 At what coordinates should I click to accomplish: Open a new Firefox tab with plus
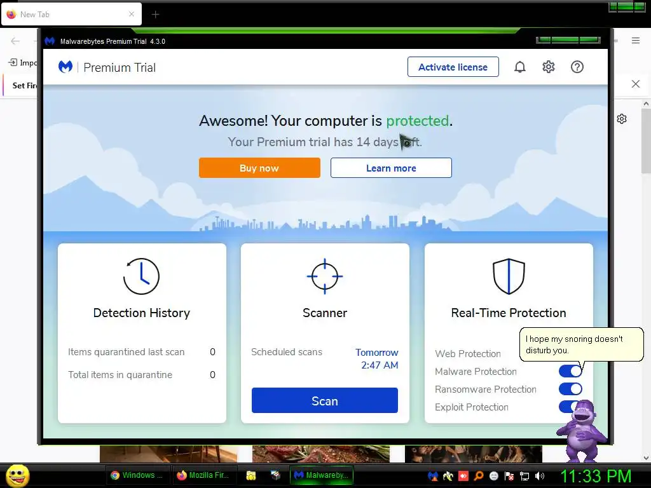[x=155, y=15]
